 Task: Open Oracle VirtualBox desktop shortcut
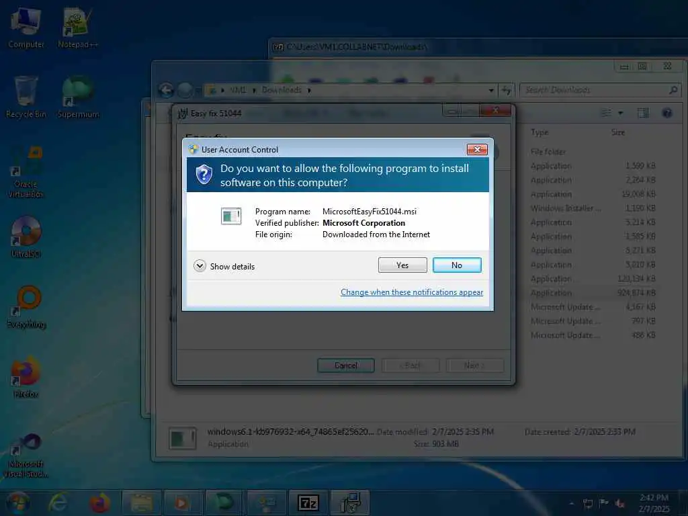[x=26, y=172]
